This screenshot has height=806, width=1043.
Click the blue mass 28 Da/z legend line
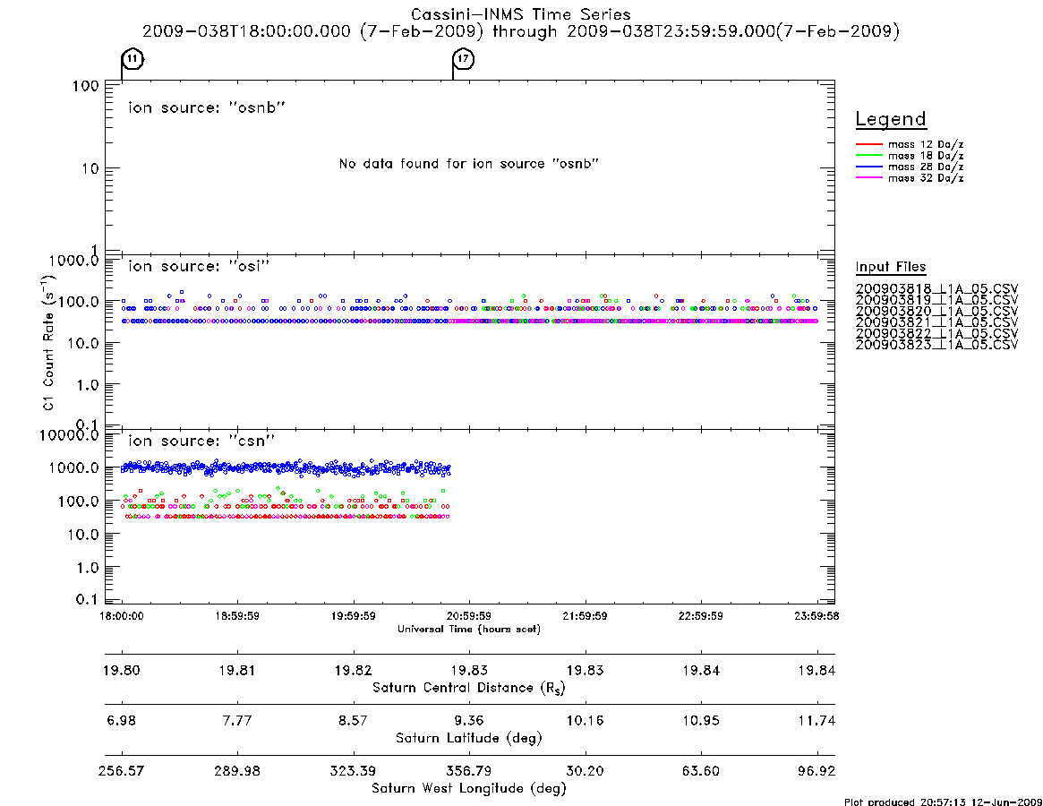pos(868,167)
